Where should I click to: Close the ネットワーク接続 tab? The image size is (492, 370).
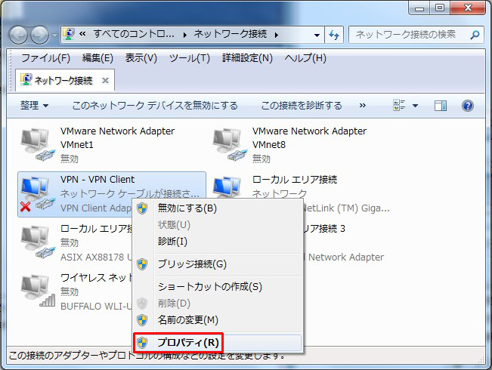105,80
